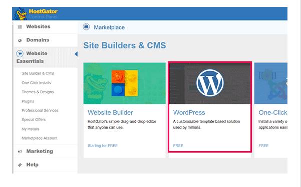Click the Help icon in sidebar
Screen dimensions: 301x187
[20, 165]
